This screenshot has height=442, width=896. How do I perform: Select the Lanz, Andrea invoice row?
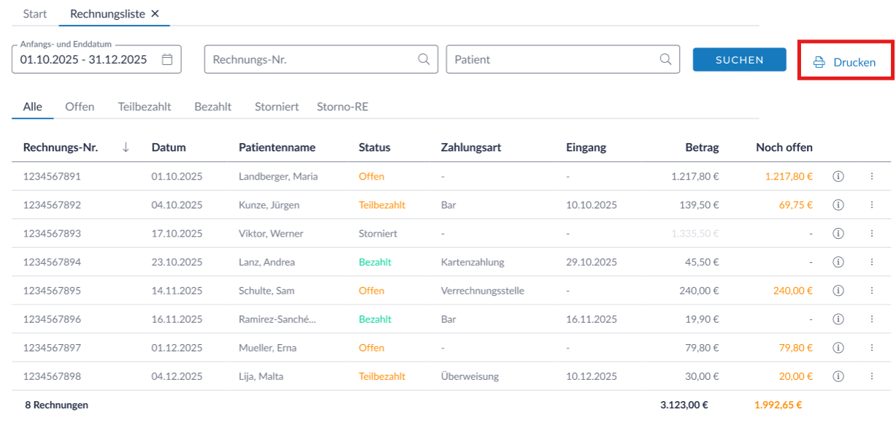(x=267, y=262)
